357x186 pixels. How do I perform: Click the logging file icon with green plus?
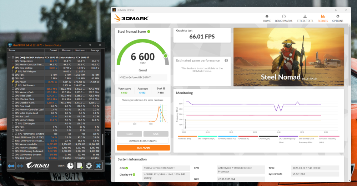point(80,166)
